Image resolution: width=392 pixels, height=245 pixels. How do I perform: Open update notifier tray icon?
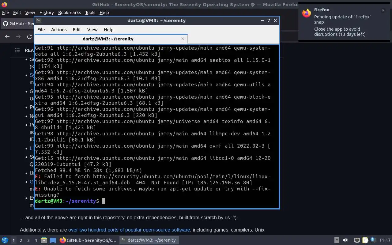point(373,240)
